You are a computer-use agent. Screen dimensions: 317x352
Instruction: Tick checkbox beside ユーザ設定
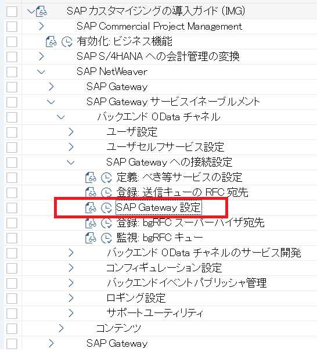coord(12,132)
